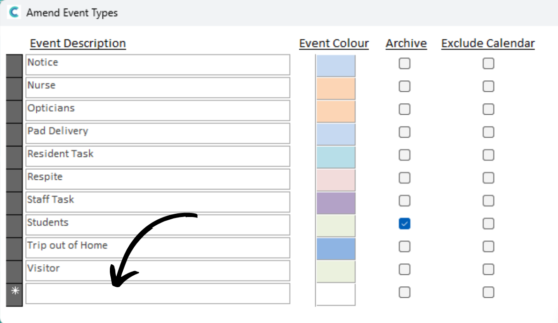This screenshot has height=323, width=558.
Task: Open the Staff Task purple colour swatch
Action: point(336,203)
